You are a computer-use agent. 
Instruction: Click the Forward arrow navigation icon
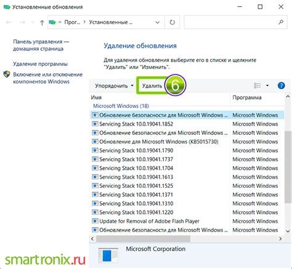click(x=22, y=22)
